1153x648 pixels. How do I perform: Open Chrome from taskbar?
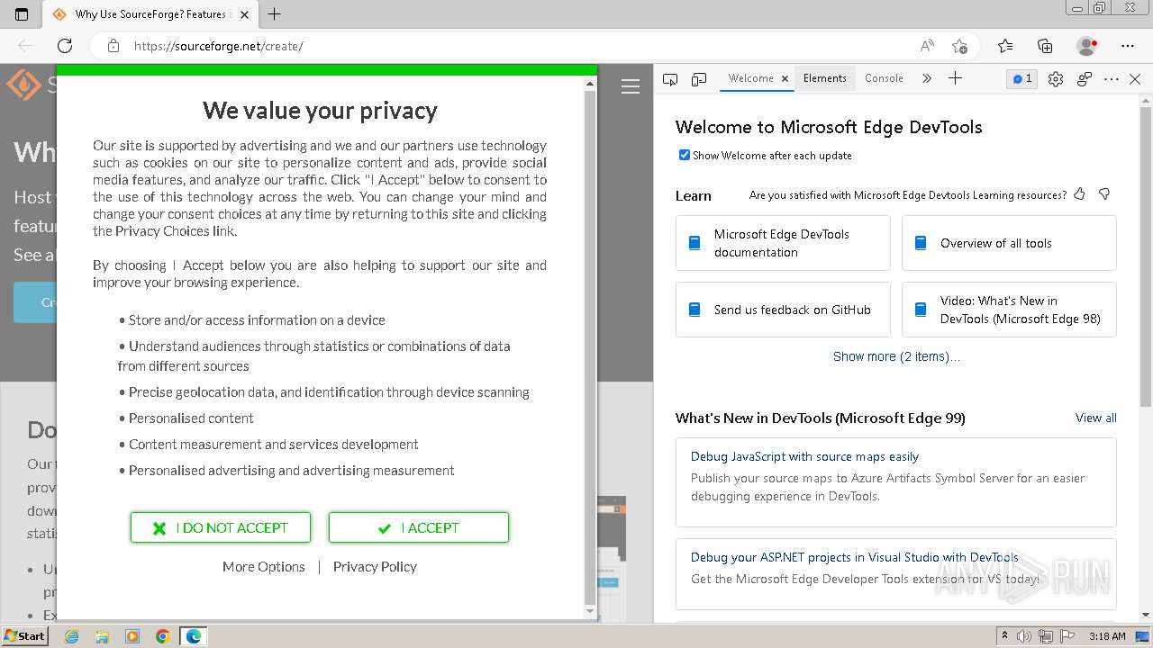point(163,636)
